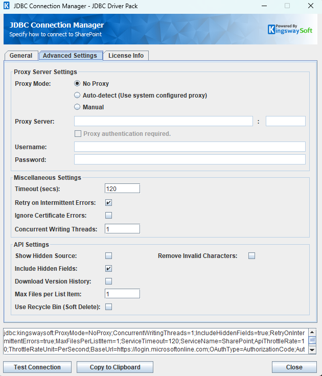Click the Proxy Mode label
The image size is (322, 376).
click(33, 84)
